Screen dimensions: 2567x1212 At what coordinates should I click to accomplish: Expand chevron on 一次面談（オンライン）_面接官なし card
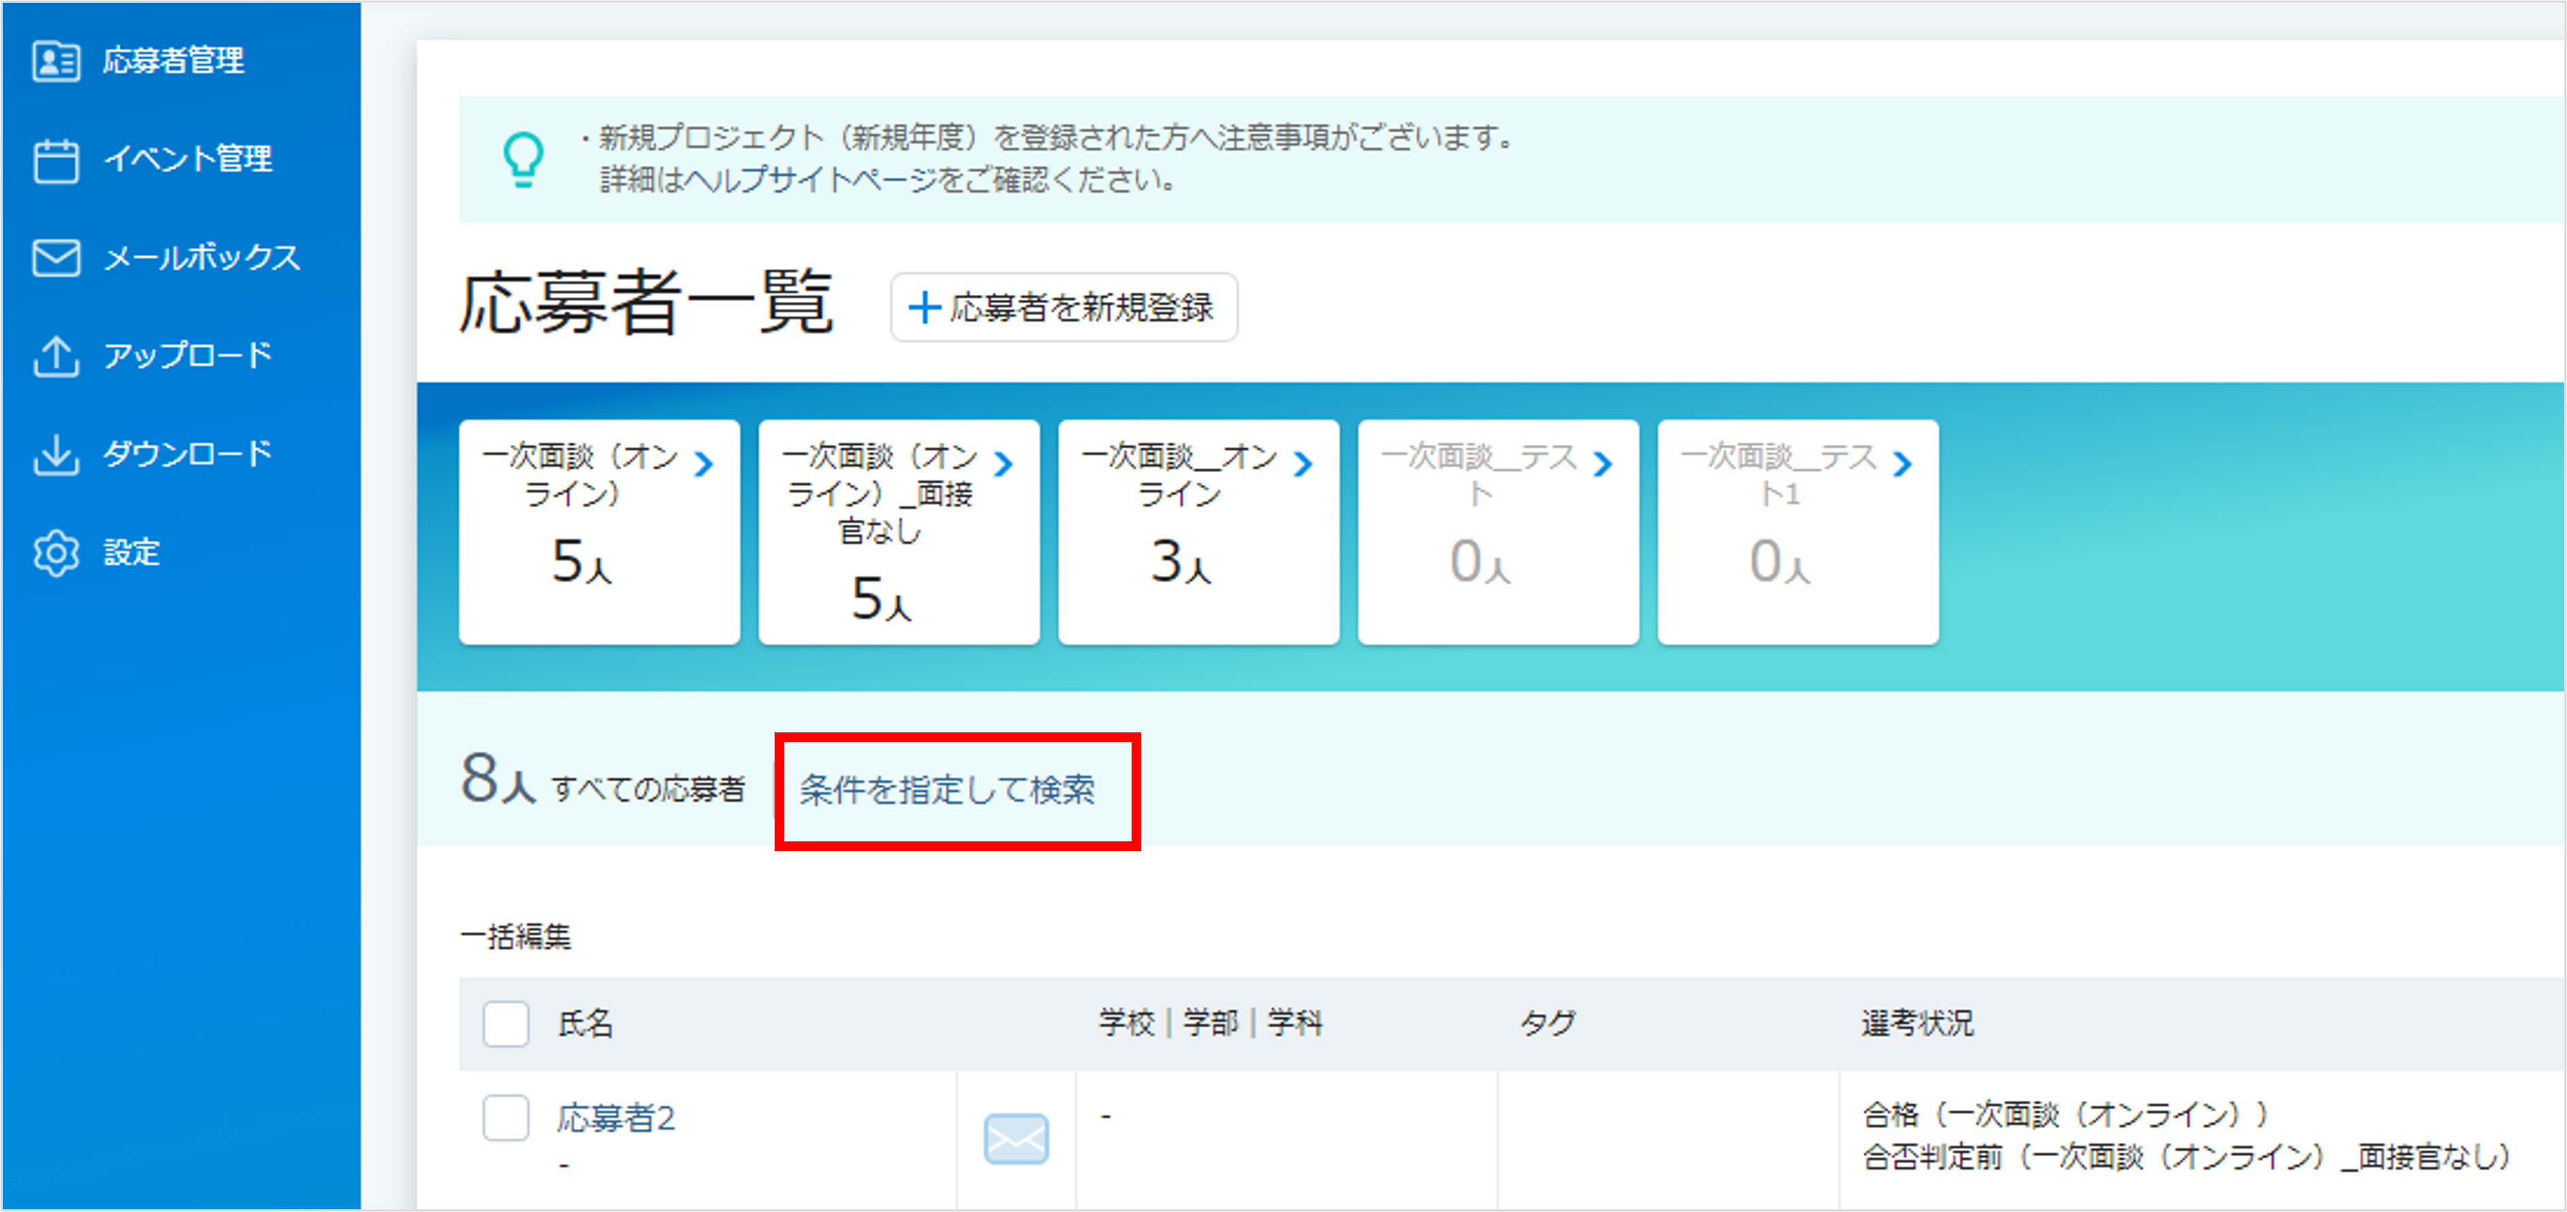tap(1004, 463)
